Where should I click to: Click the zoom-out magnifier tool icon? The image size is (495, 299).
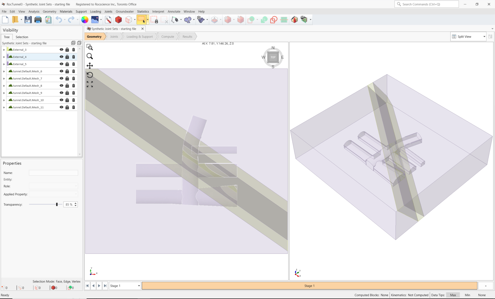89,56
